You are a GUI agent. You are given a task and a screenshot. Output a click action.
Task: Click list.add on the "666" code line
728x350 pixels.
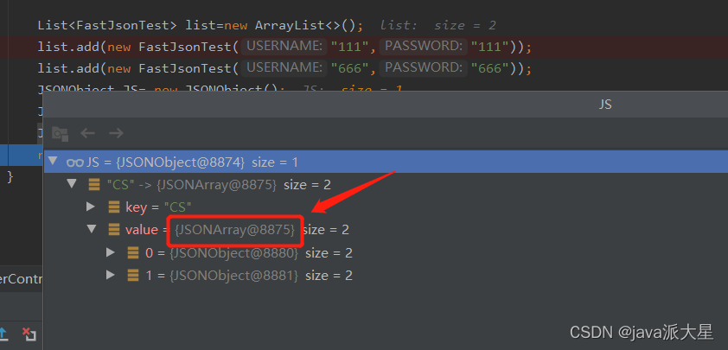point(68,68)
